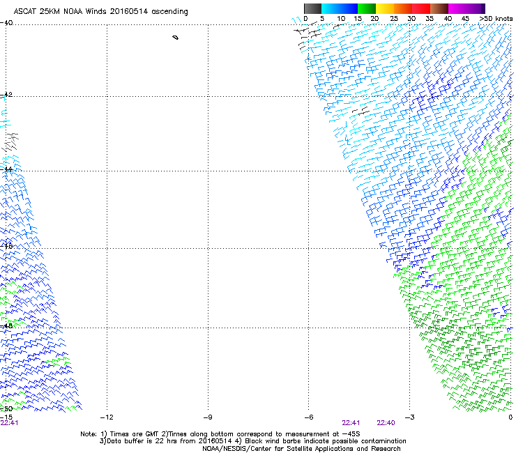Click longitude label '-9'
The image size is (516, 453).
(x=208, y=417)
